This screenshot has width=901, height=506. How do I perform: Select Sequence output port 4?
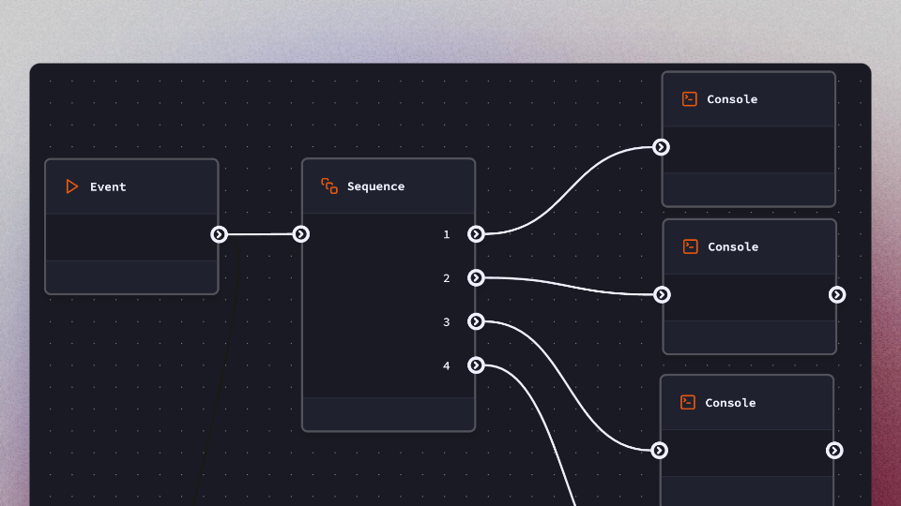point(476,365)
